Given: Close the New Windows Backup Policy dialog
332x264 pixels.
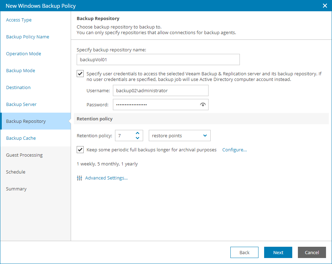Looking at the screenshot, I should click(x=325, y=6).
